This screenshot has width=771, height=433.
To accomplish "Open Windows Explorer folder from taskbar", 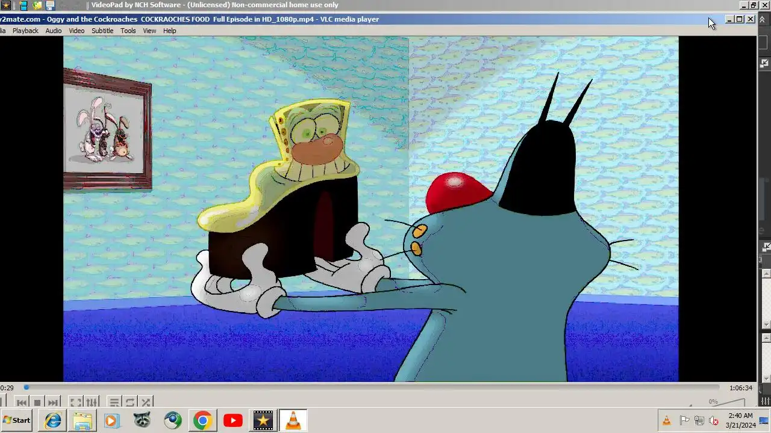I will pyautogui.click(x=83, y=420).
